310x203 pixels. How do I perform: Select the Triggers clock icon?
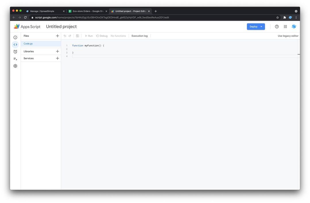(x=15, y=51)
